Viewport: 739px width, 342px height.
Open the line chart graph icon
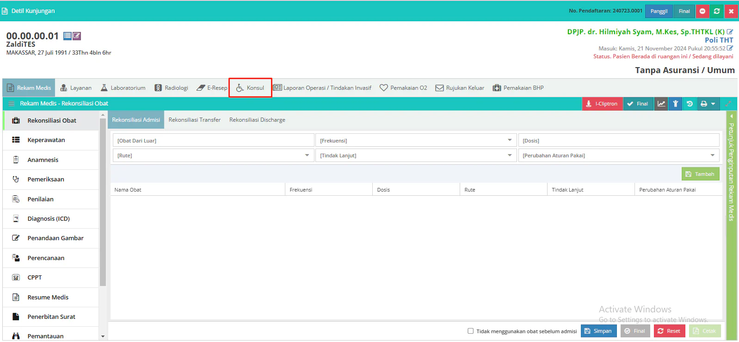[661, 104]
